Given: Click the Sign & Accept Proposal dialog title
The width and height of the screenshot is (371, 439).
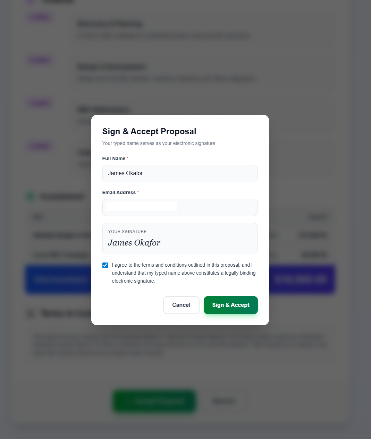Looking at the screenshot, I should (149, 131).
